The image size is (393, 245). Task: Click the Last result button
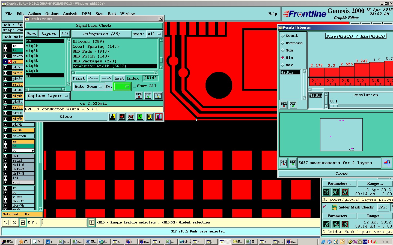[119, 78]
